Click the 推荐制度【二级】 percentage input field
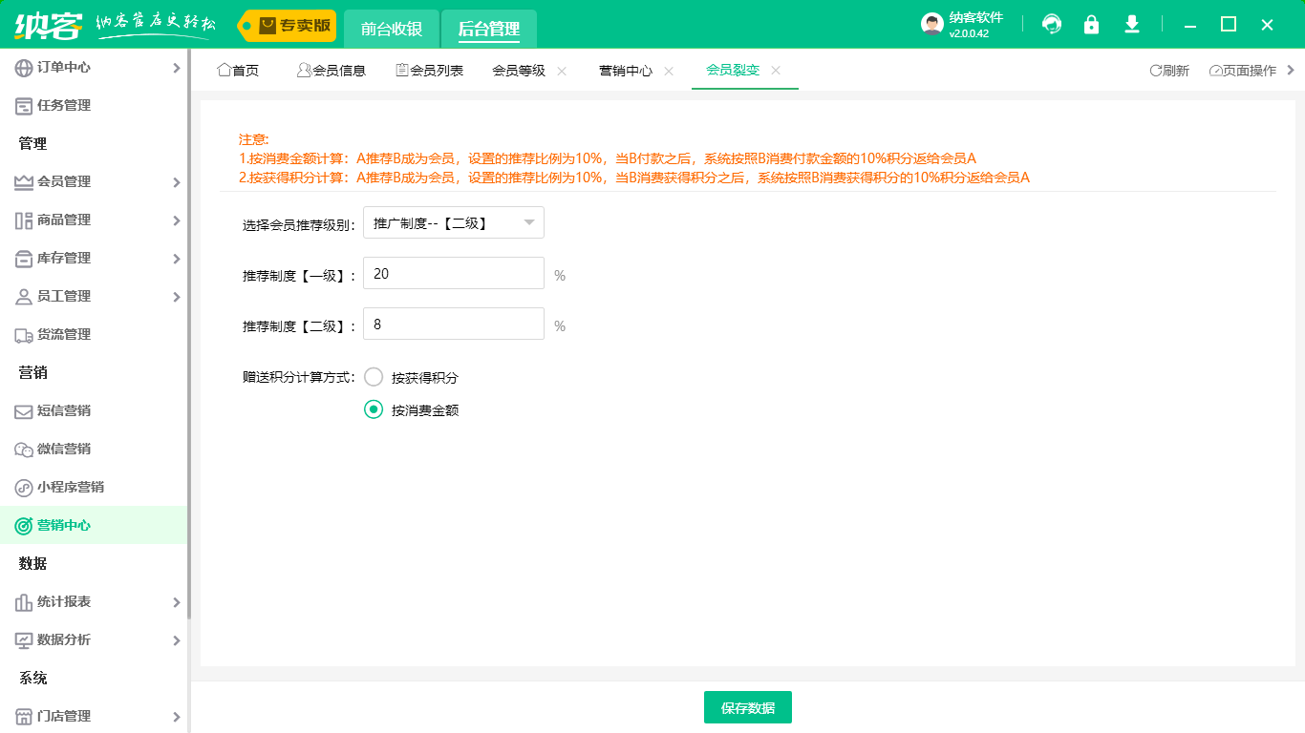Screen dimensions: 1305x733 pos(453,324)
